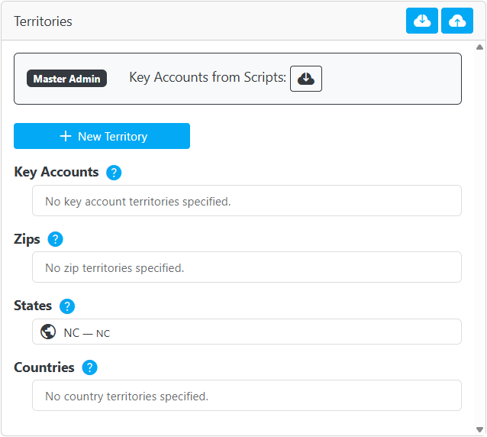This screenshot has width=487, height=437.
Task: Click the cloud upload button in header
Action: click(x=457, y=21)
